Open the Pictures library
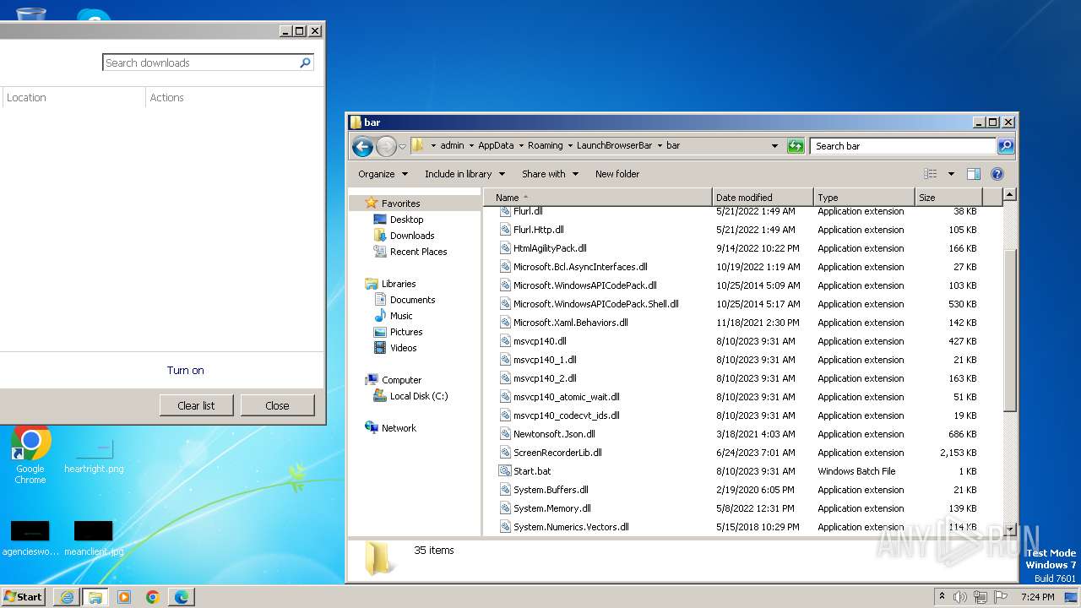 pos(406,332)
